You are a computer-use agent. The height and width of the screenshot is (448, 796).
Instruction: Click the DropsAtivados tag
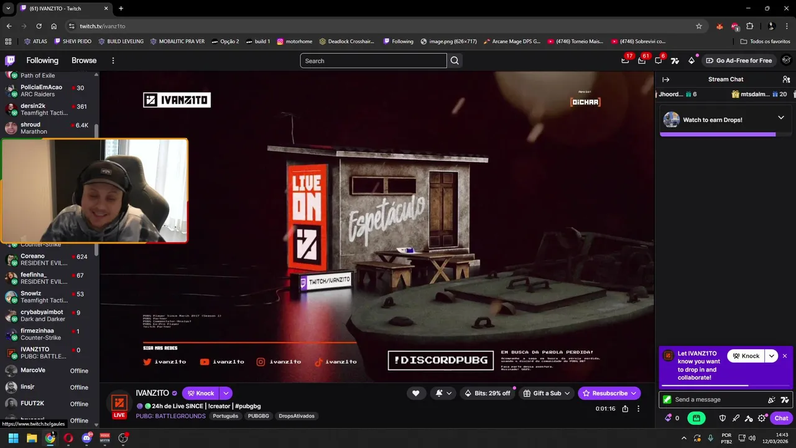[x=297, y=416]
